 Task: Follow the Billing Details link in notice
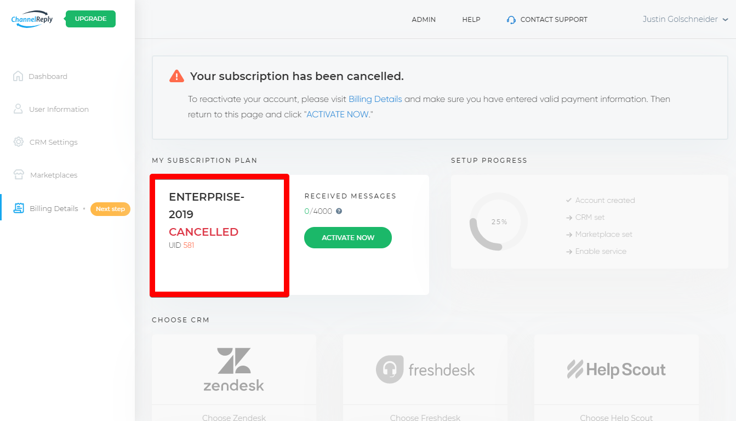(x=375, y=99)
